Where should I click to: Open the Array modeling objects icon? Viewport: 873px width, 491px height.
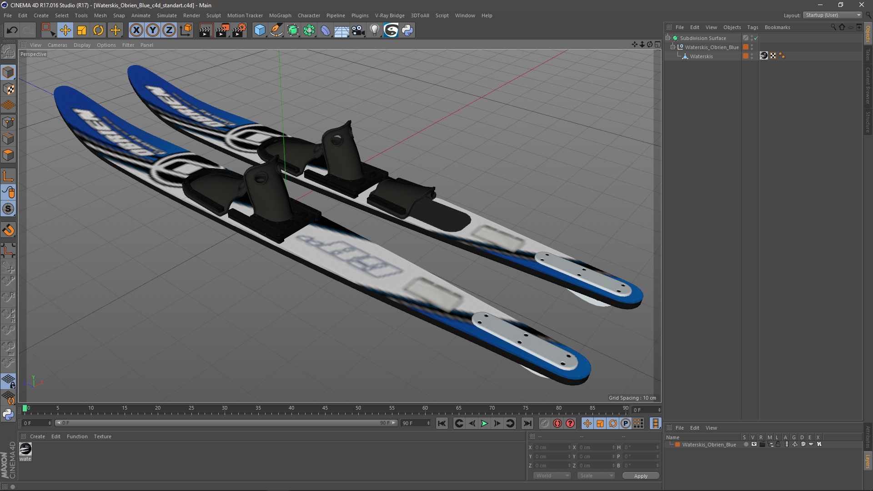click(x=309, y=30)
